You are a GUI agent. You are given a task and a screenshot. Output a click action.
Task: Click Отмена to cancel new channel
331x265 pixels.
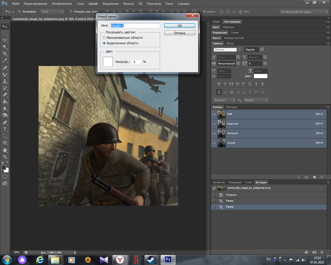tap(180, 33)
